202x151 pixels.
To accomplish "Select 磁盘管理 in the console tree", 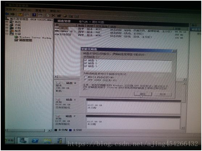I will [x=25, y=40].
